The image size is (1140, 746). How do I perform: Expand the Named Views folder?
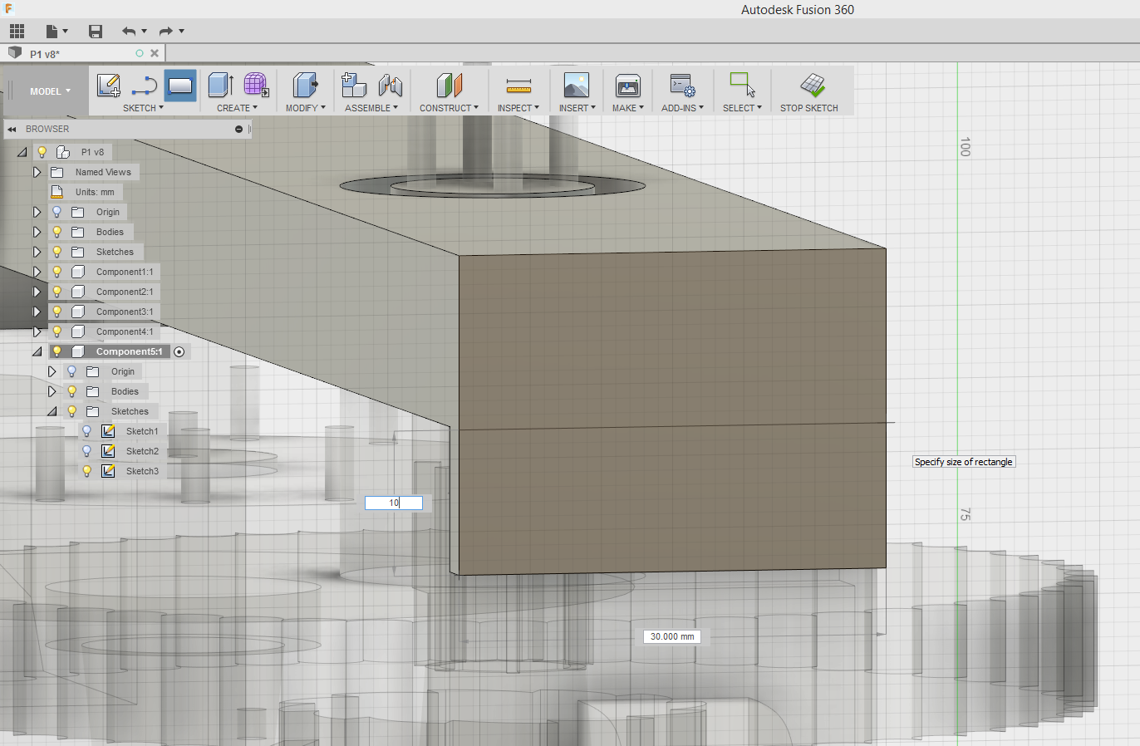[x=37, y=172]
